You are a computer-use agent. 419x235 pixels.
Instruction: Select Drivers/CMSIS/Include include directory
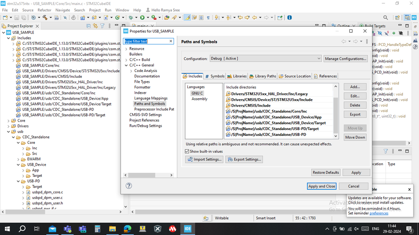(251, 105)
